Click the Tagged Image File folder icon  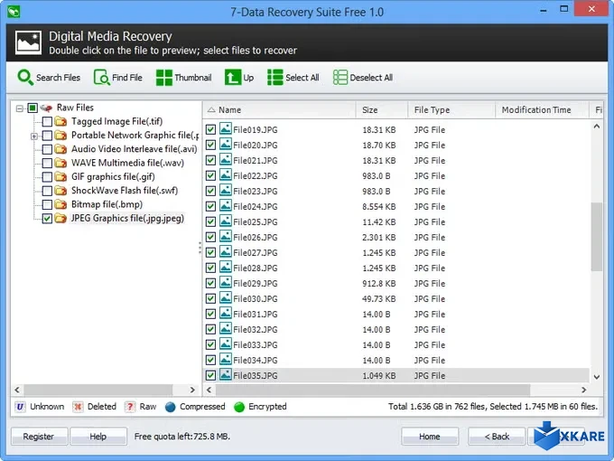60,121
